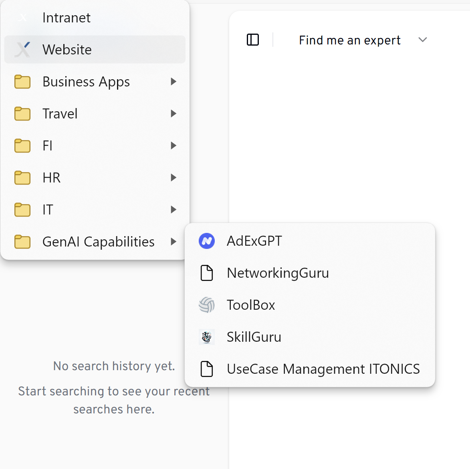Expand the Travel folder submenu arrow
The height and width of the screenshot is (469, 470).
coord(173,114)
